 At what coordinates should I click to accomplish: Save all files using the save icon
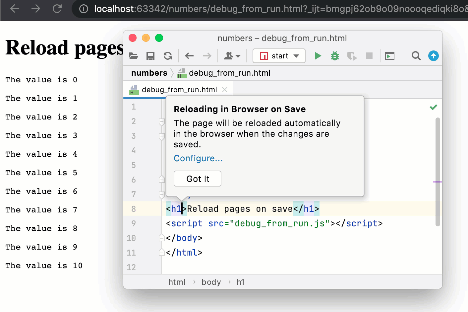coord(150,56)
